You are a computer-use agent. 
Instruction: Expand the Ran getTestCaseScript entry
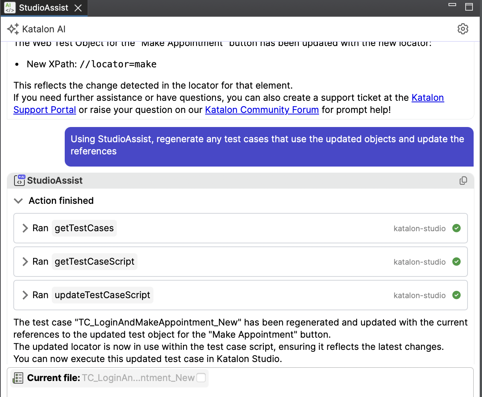pyautogui.click(x=24, y=262)
